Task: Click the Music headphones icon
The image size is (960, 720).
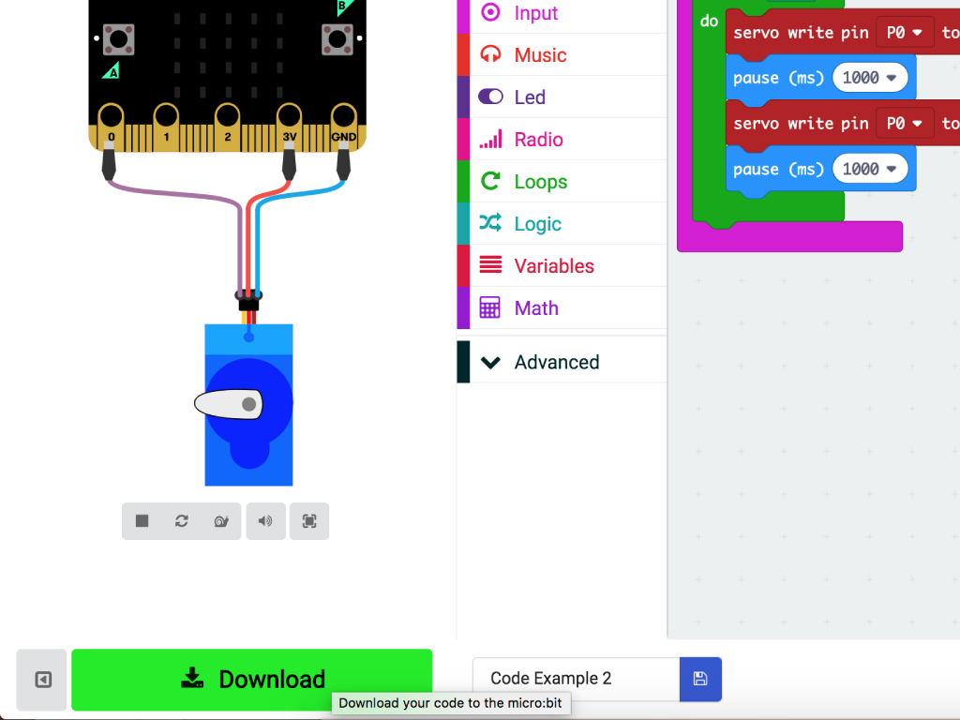Action: (x=490, y=54)
